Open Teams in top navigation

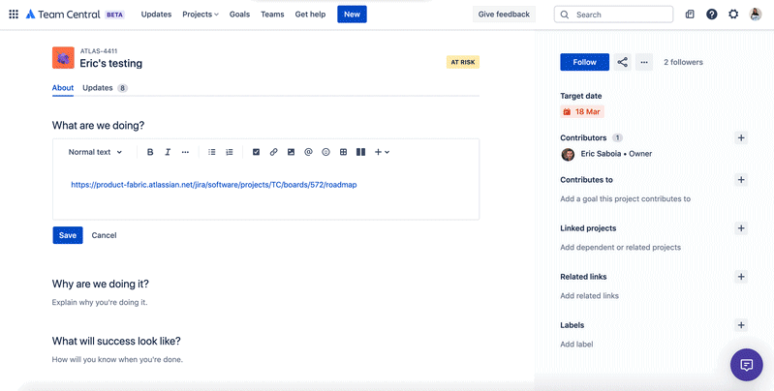click(x=272, y=15)
